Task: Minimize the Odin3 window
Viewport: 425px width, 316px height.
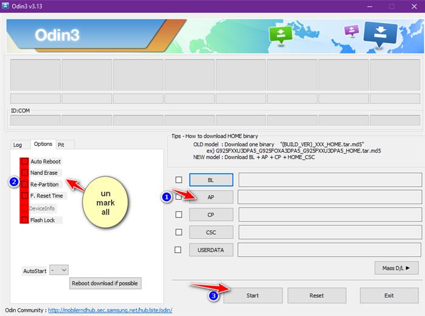Action: click(x=370, y=6)
